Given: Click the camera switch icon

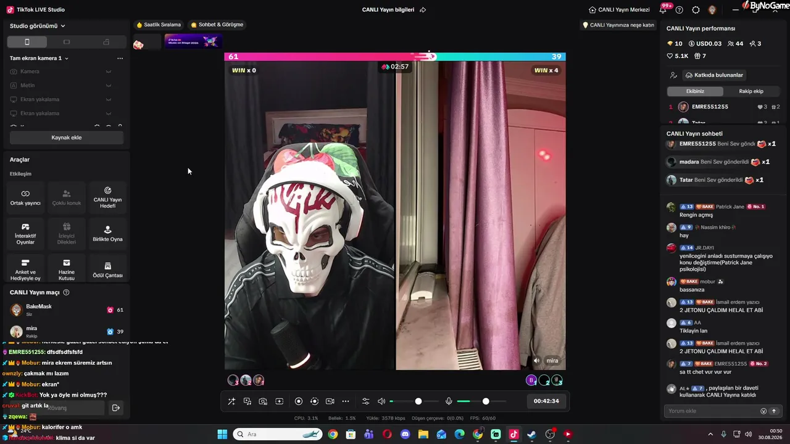Looking at the screenshot, I should point(330,401).
